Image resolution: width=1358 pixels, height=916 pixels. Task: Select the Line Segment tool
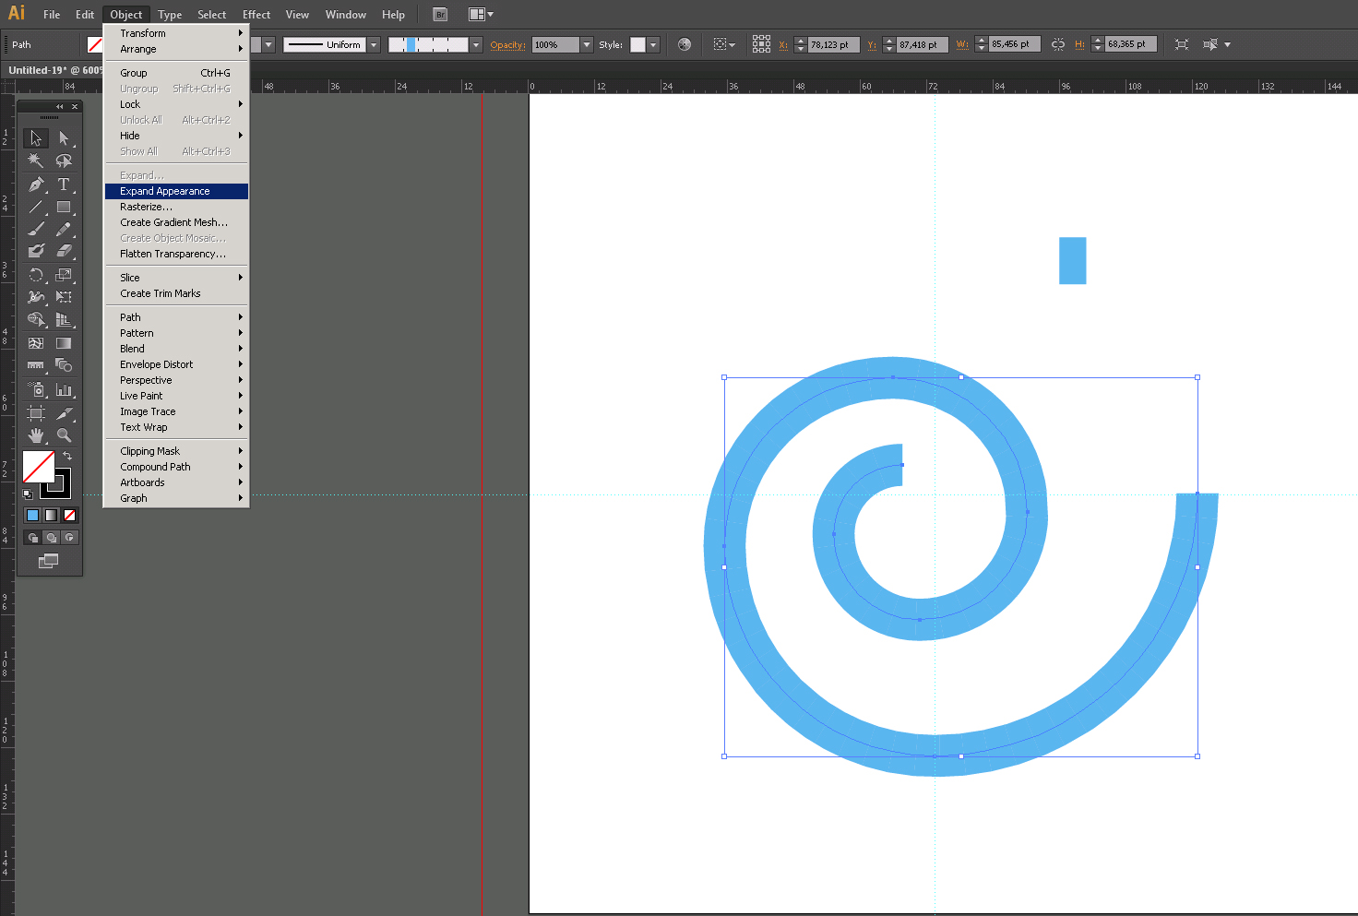click(x=36, y=207)
